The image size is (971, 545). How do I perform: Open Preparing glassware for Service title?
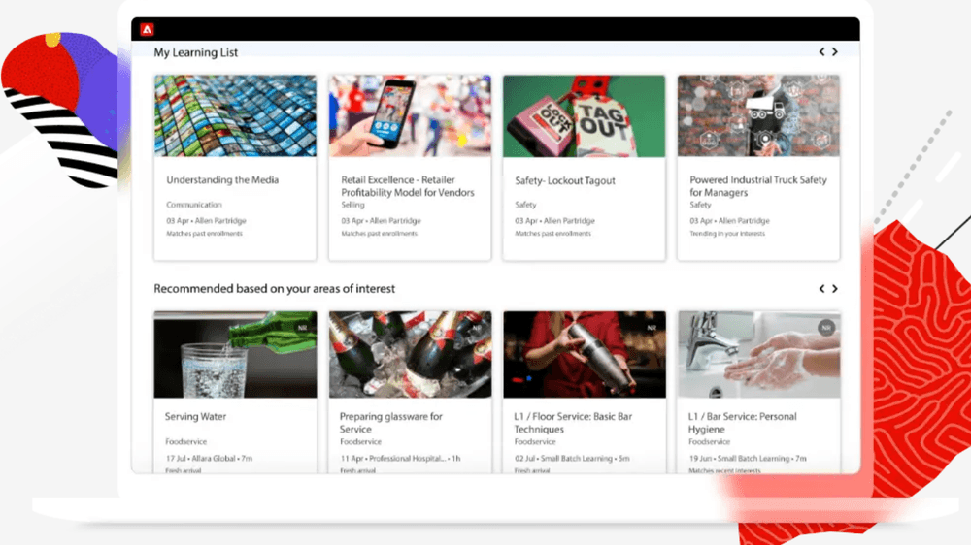[390, 423]
